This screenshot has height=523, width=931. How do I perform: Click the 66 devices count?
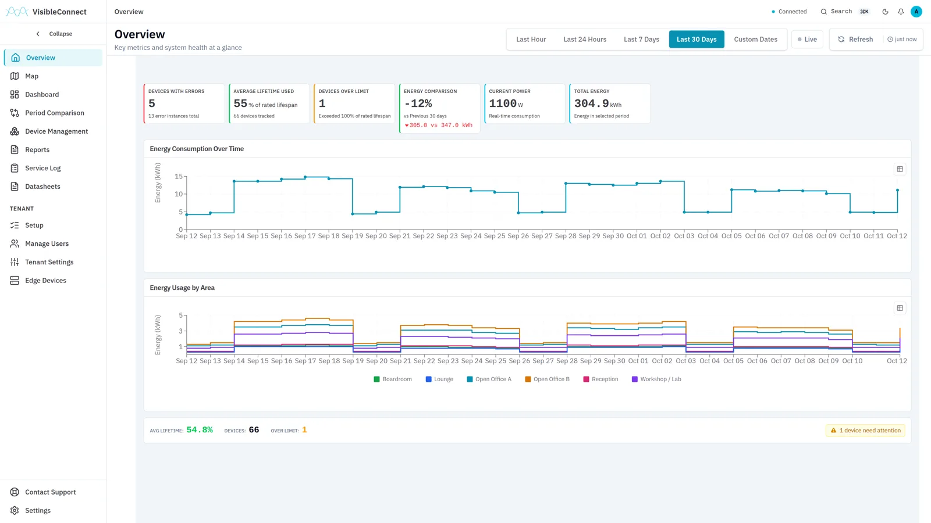[254, 430]
